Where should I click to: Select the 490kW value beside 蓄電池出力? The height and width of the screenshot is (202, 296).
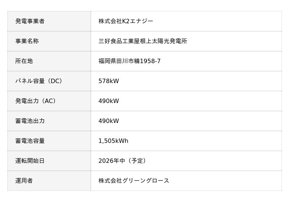(109, 121)
